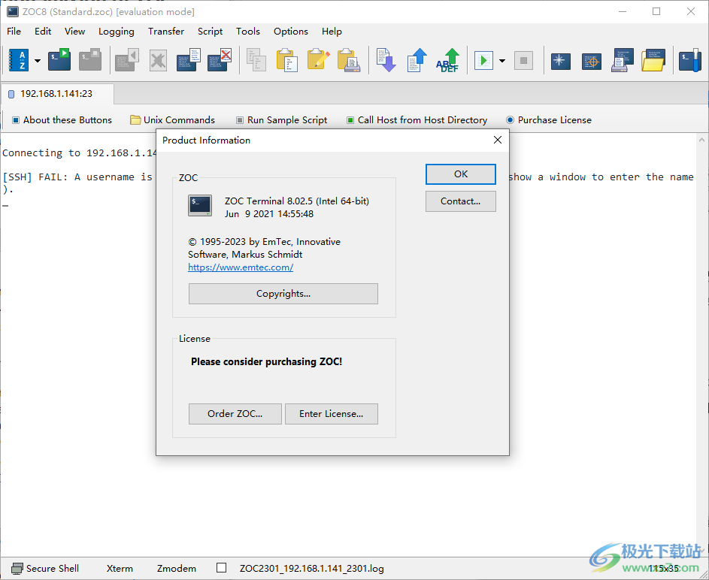Screen dimensions: 709x580
Task: Open the Host Directory A-Z icon
Action: [19, 60]
